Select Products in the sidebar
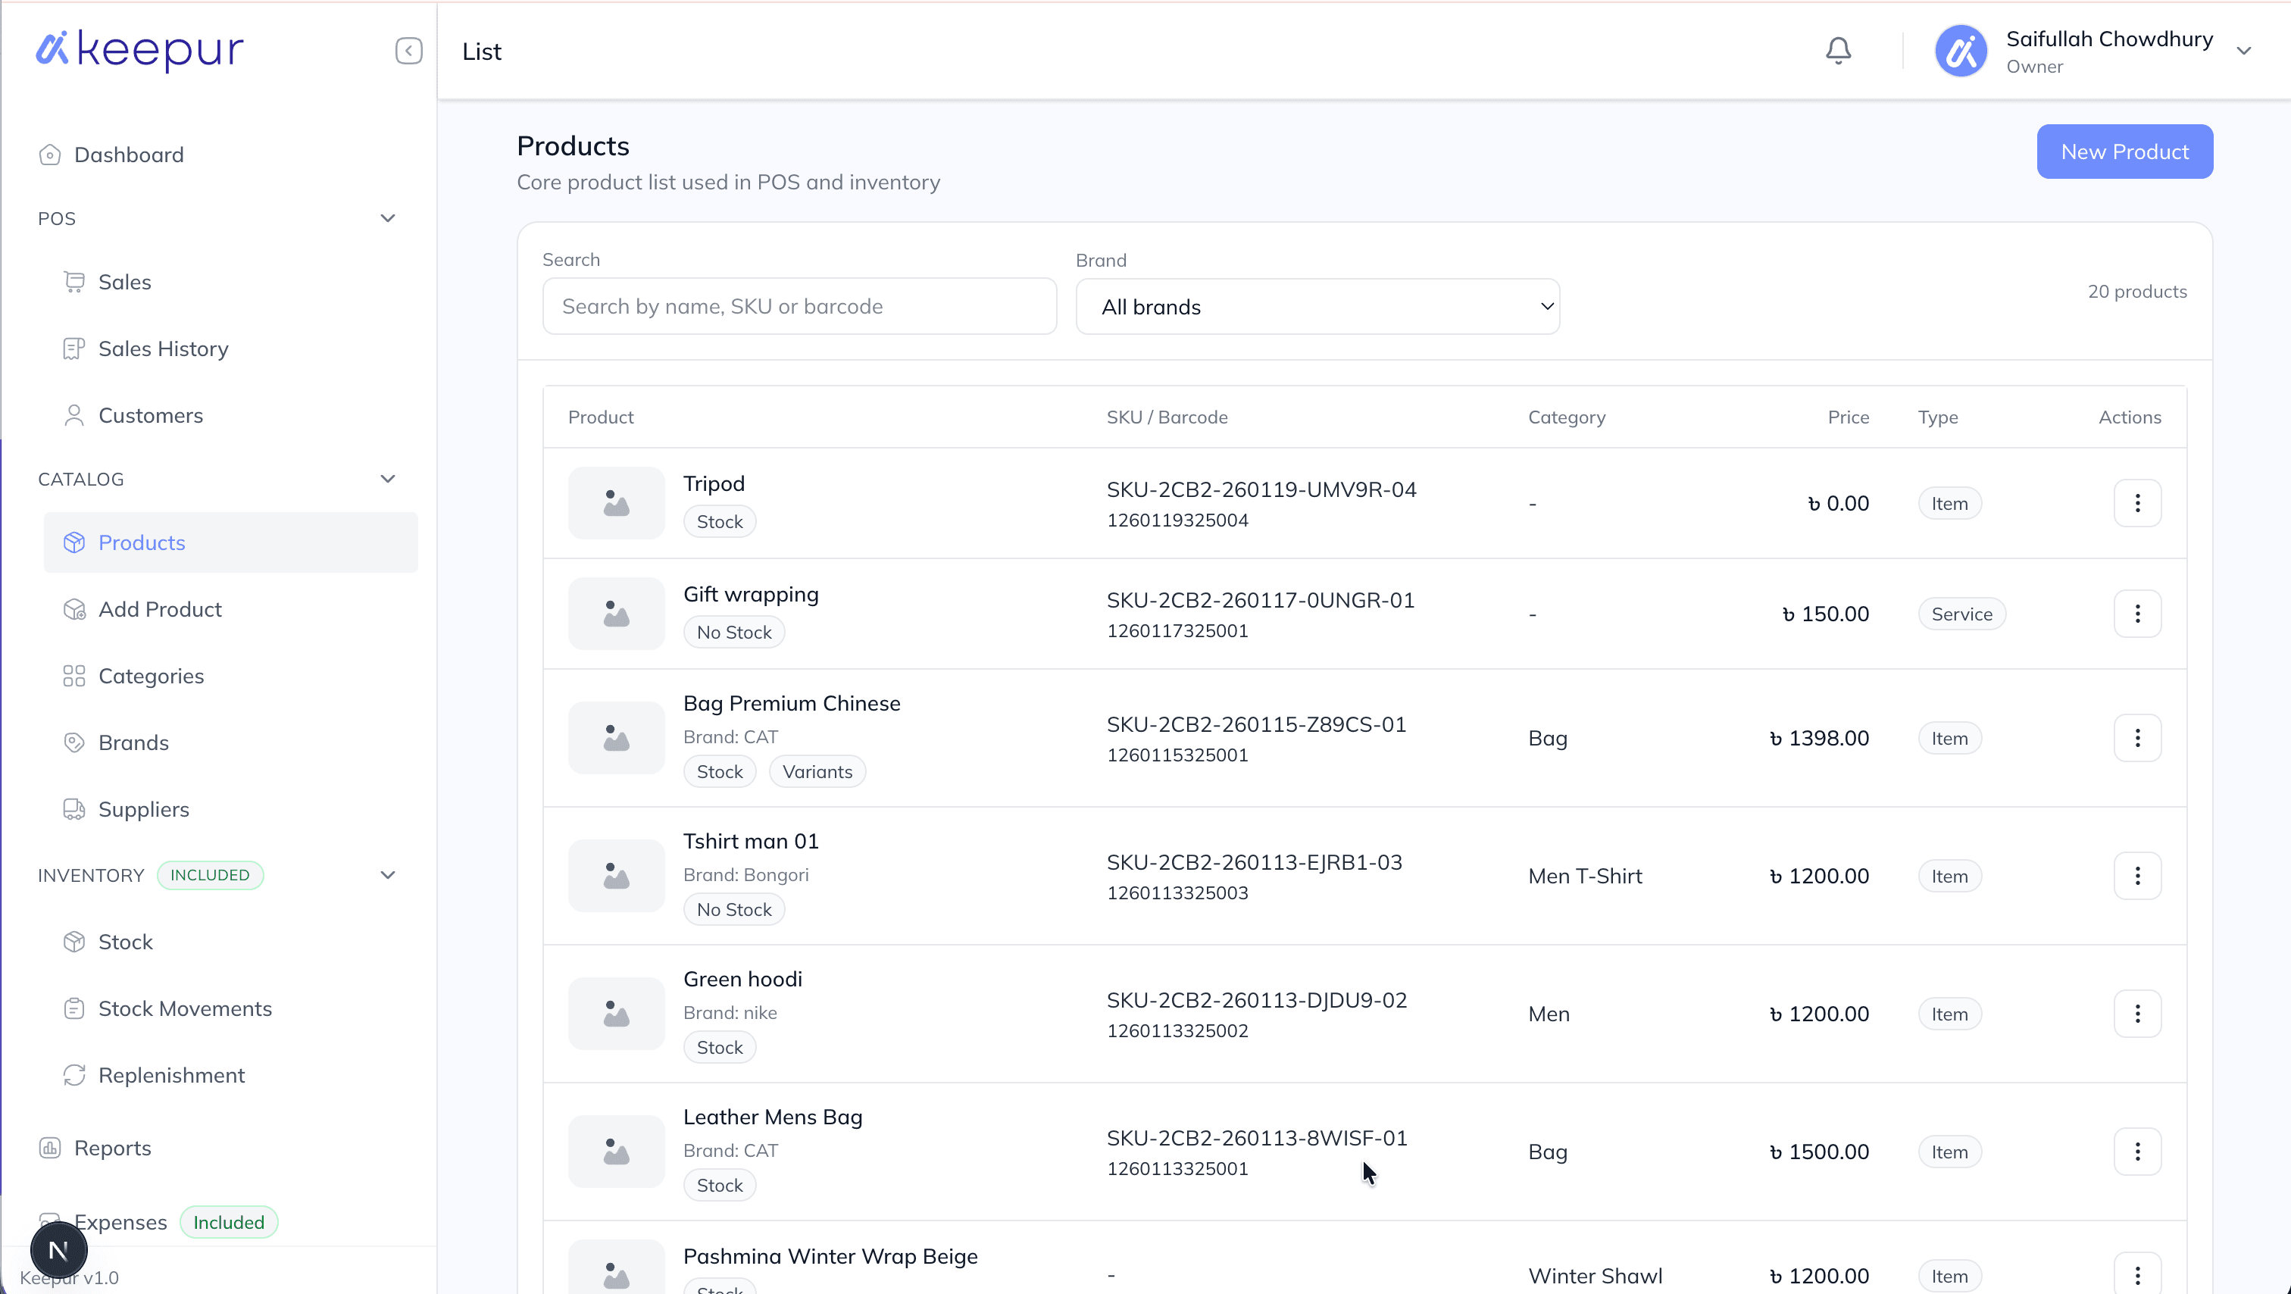2291x1294 pixels. 230,542
